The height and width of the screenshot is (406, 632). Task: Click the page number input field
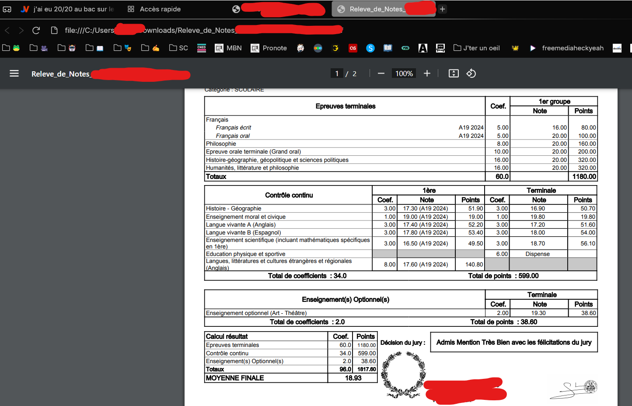(x=337, y=73)
